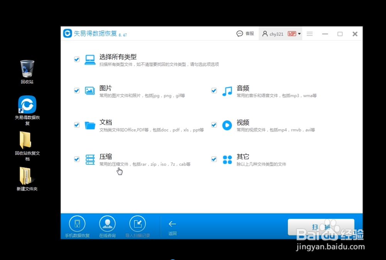The image size is (386, 260).
Task: Click the 失易得数据恢复 app logo
Action: pyautogui.click(x=67, y=34)
